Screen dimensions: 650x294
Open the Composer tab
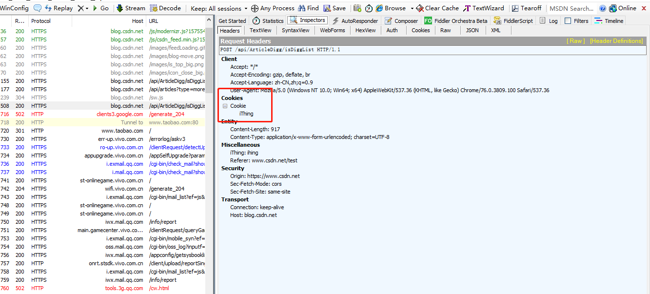(x=402, y=20)
